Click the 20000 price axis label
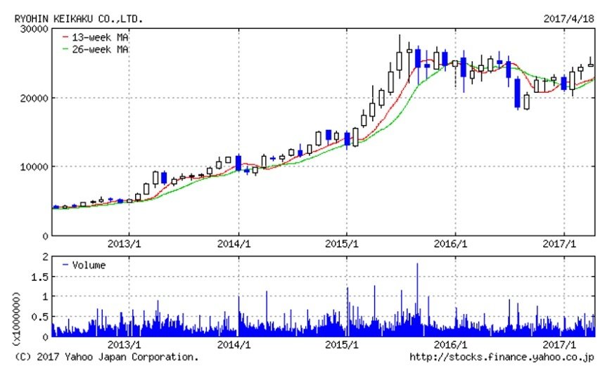The image size is (612, 373). tap(33, 98)
